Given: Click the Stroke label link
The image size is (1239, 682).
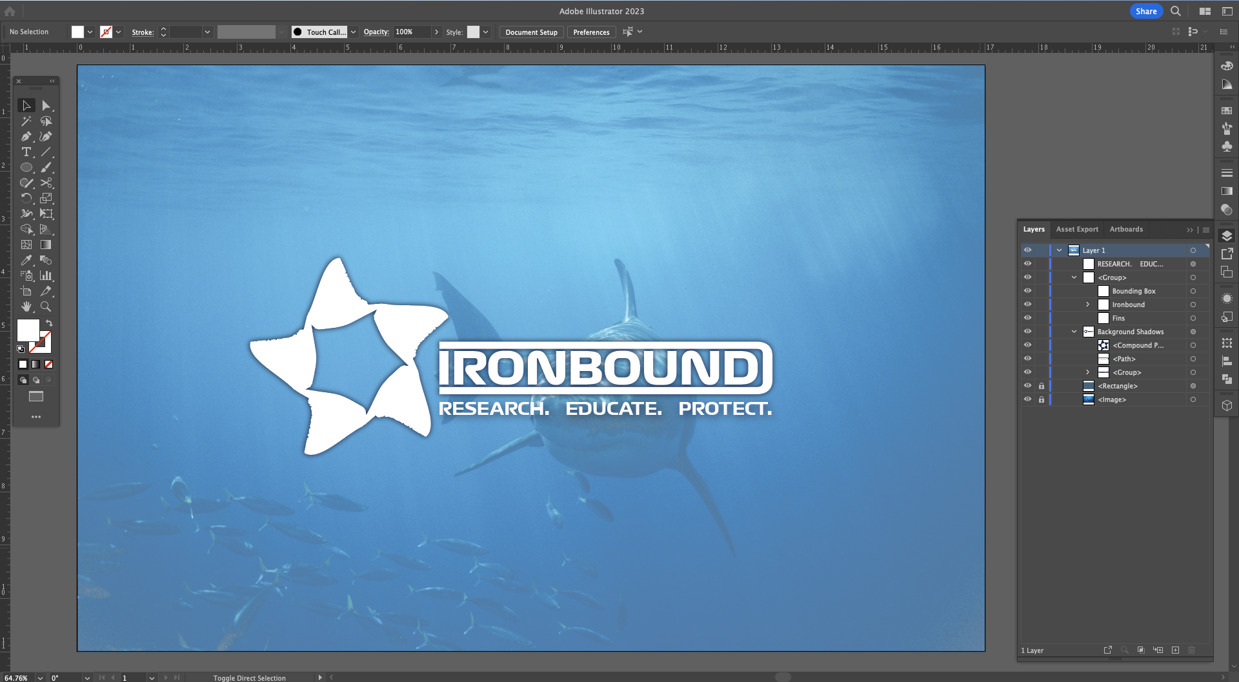Looking at the screenshot, I should tap(143, 32).
